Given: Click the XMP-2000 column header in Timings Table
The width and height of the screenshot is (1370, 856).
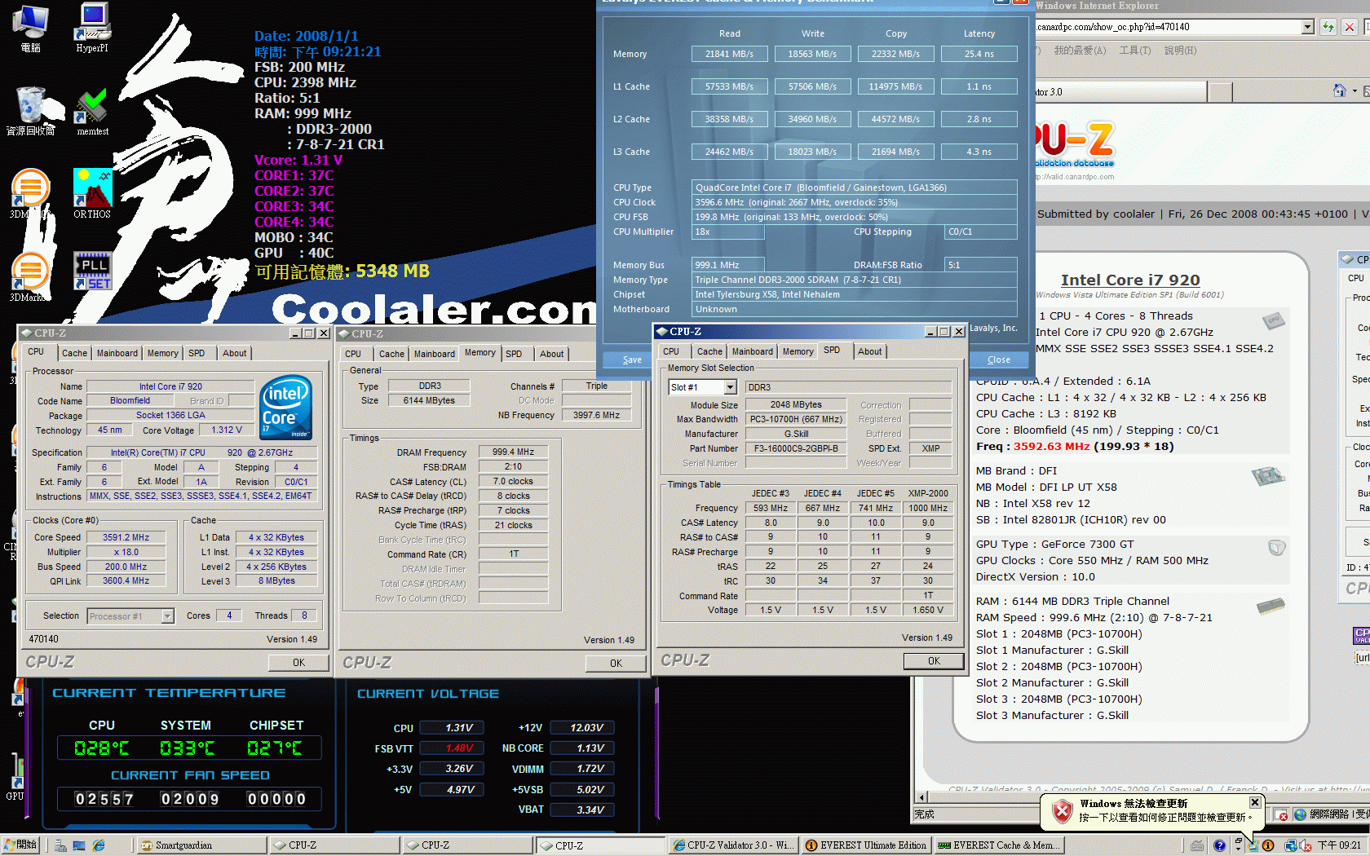Looking at the screenshot, I should pyautogui.click(x=928, y=493).
